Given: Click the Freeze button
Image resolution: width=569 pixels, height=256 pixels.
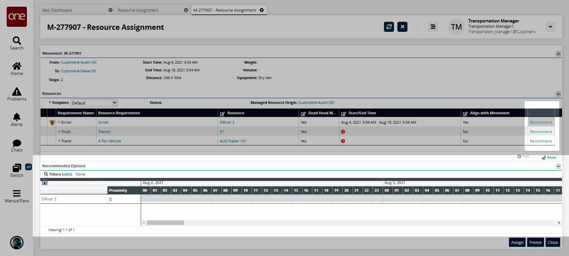Looking at the screenshot, I should tap(535, 242).
